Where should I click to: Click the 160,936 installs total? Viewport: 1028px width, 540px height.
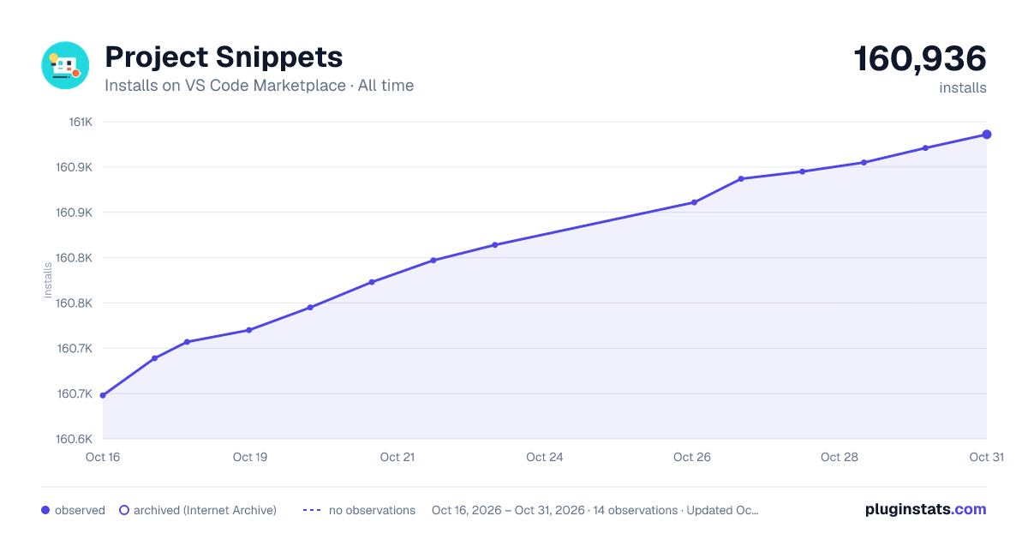(920, 59)
